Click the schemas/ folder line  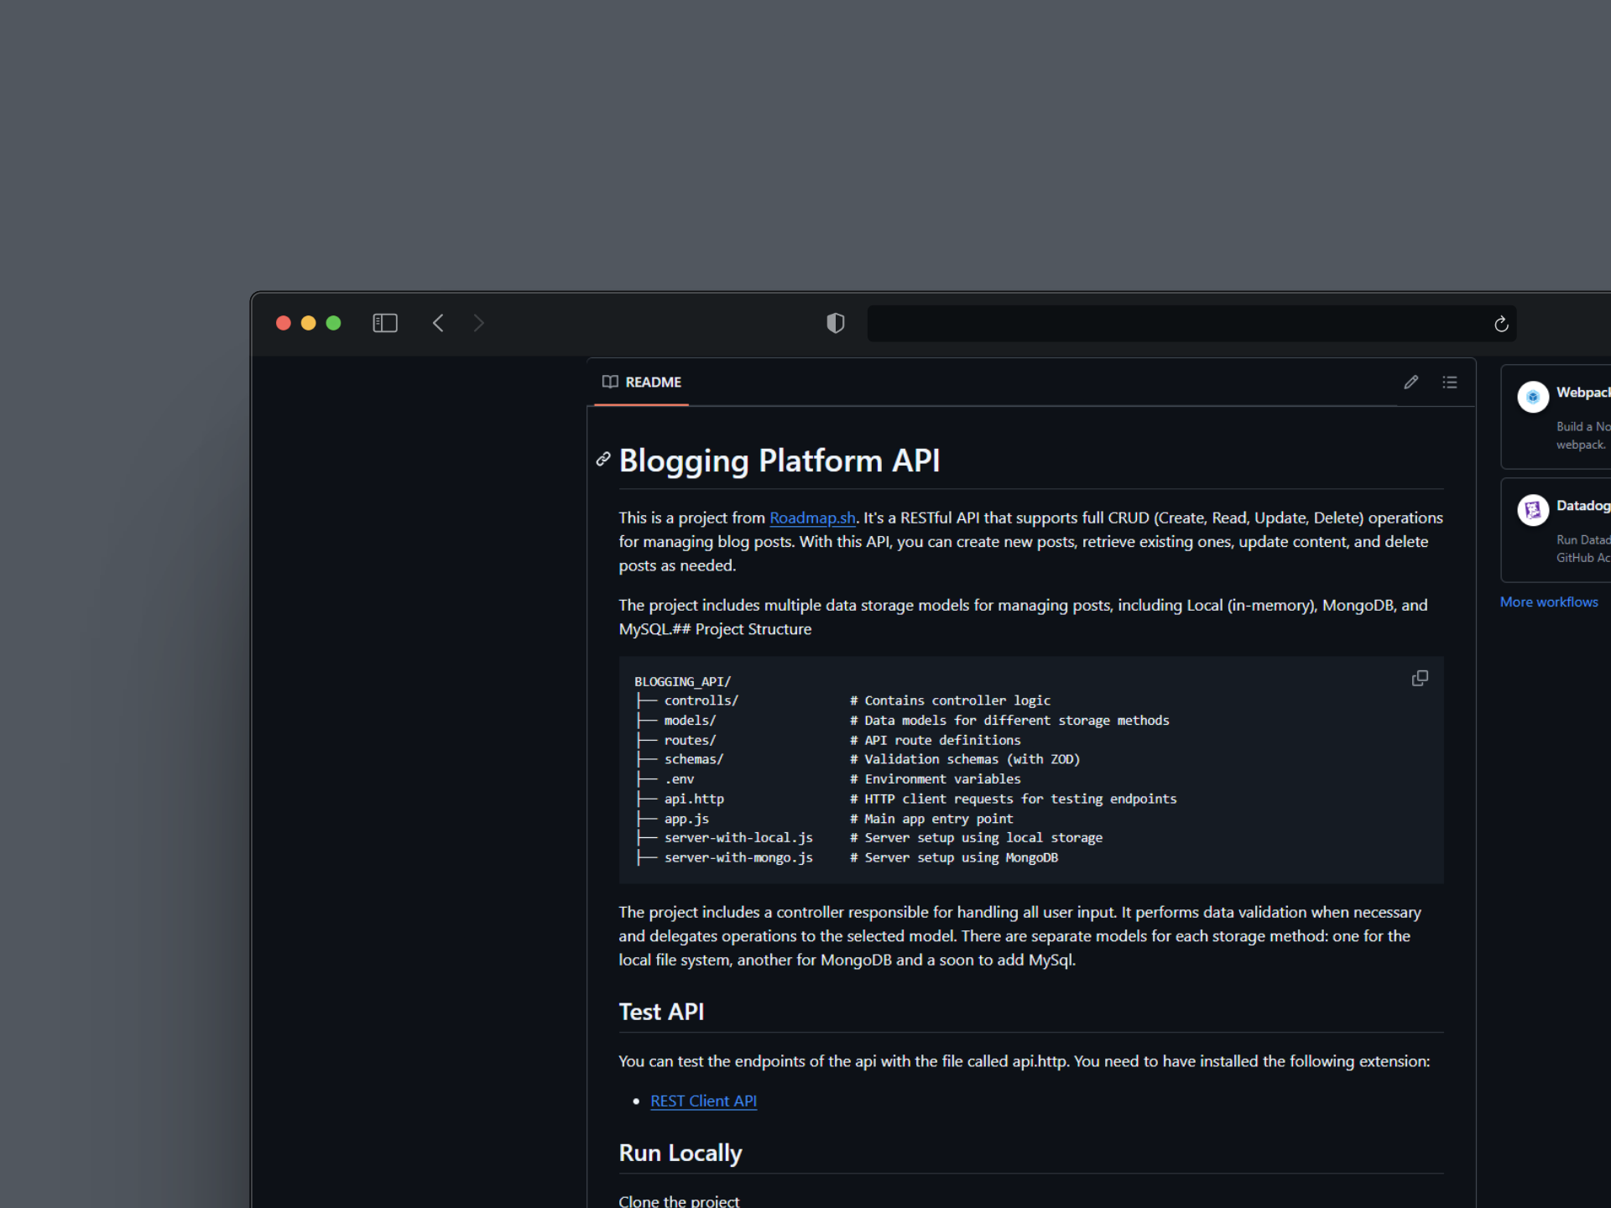point(694,760)
